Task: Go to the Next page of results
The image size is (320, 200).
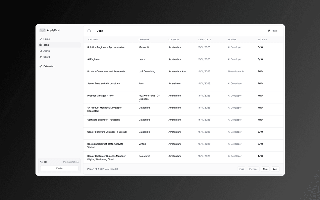Action: [265, 169]
